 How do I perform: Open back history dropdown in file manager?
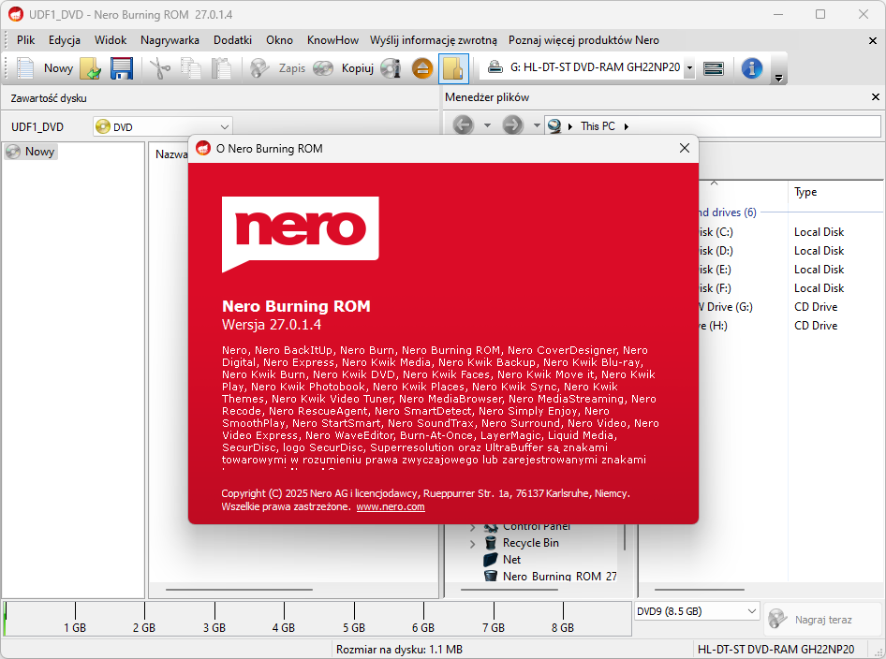pos(487,125)
